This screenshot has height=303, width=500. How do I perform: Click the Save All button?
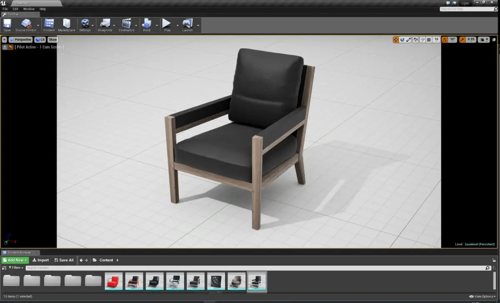coord(64,260)
